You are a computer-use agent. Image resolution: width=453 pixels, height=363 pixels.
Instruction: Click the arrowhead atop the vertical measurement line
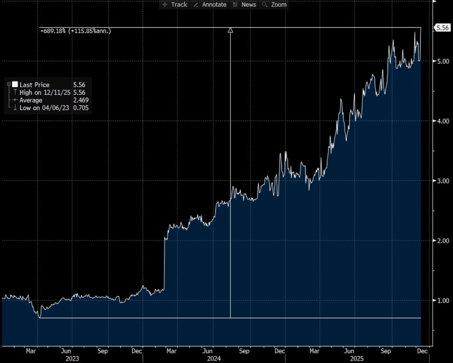click(231, 31)
